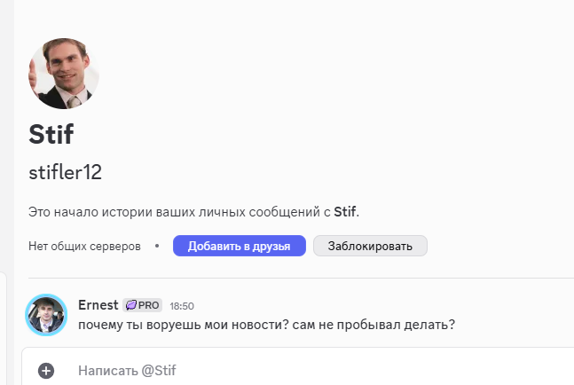Click the purple icon inside the PRO badge
The image size is (574, 385).
pos(131,305)
